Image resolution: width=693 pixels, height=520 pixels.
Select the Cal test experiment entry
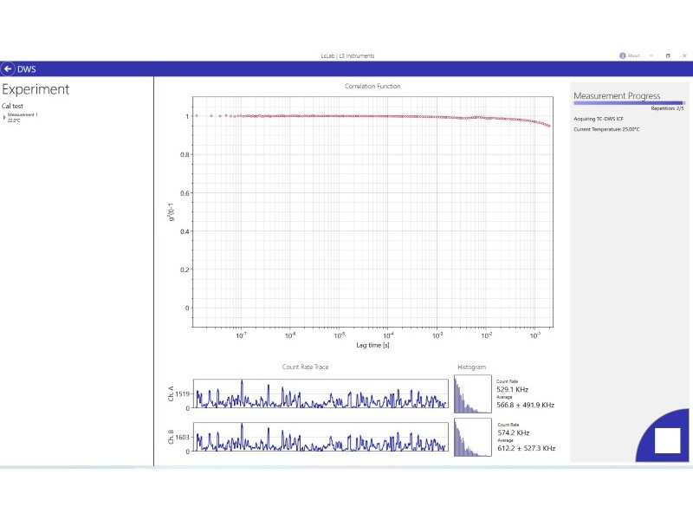pos(12,106)
